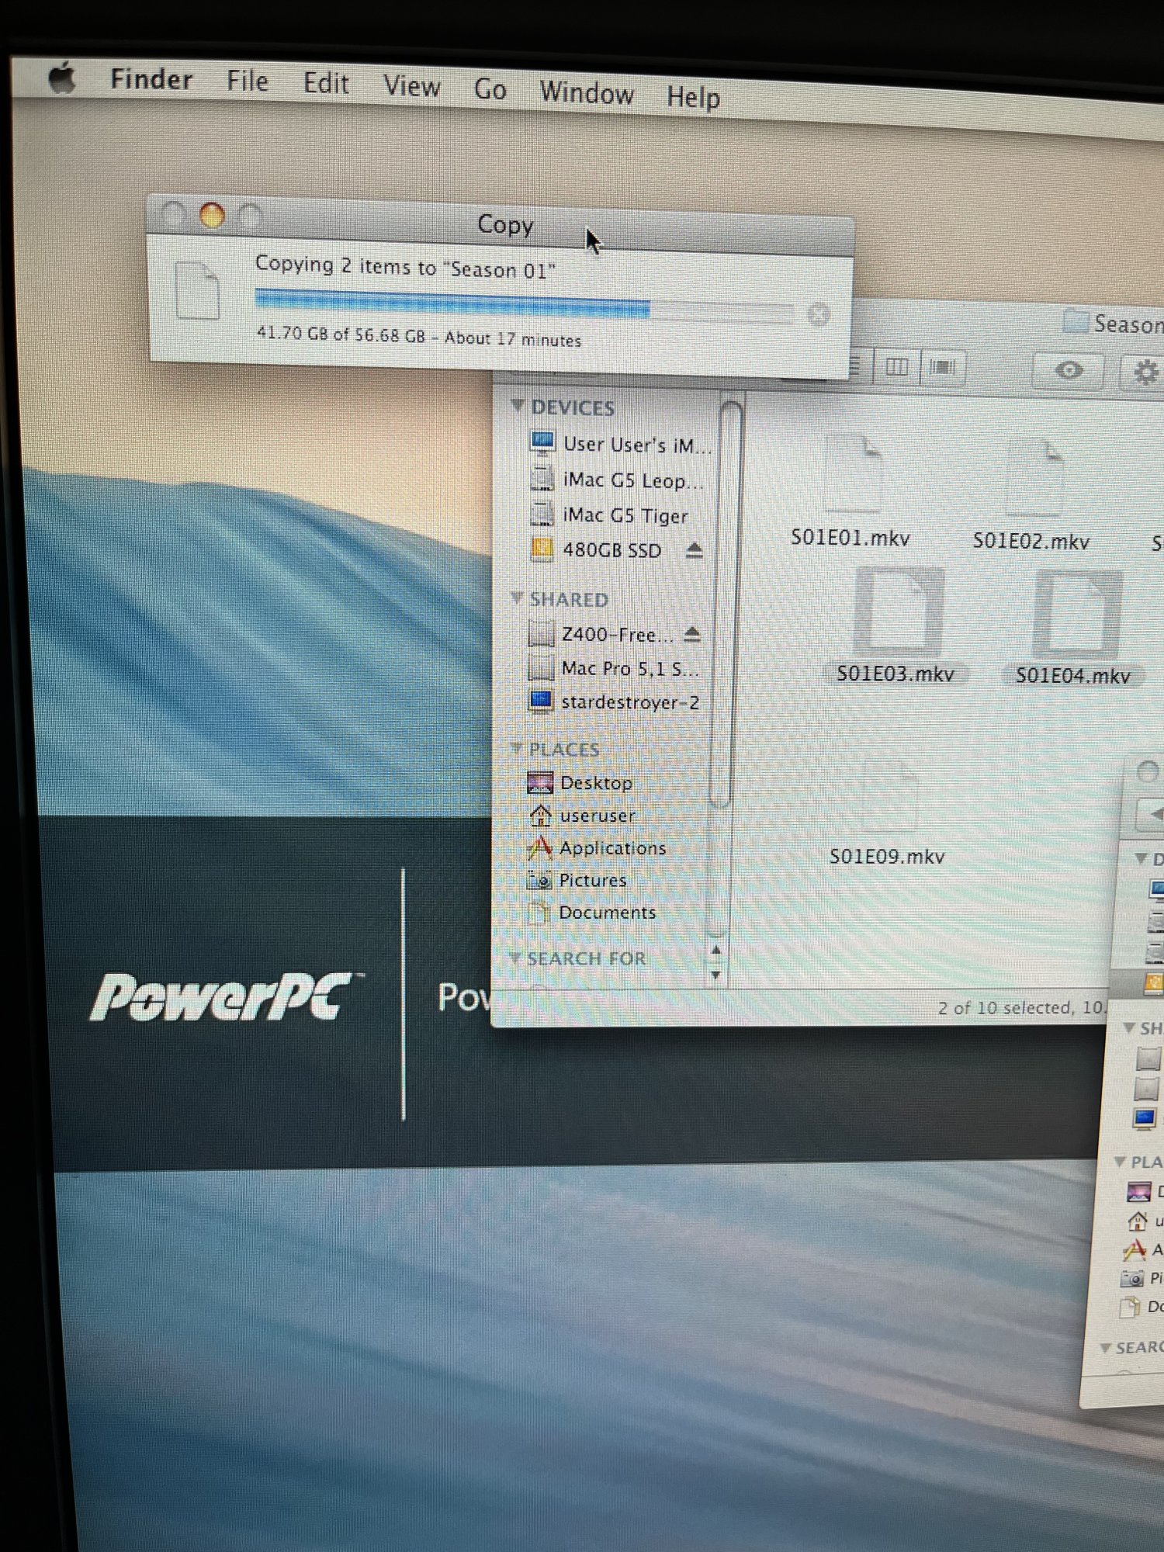This screenshot has width=1164, height=1552.
Task: Open Pictures in sidebar
Action: (x=577, y=880)
